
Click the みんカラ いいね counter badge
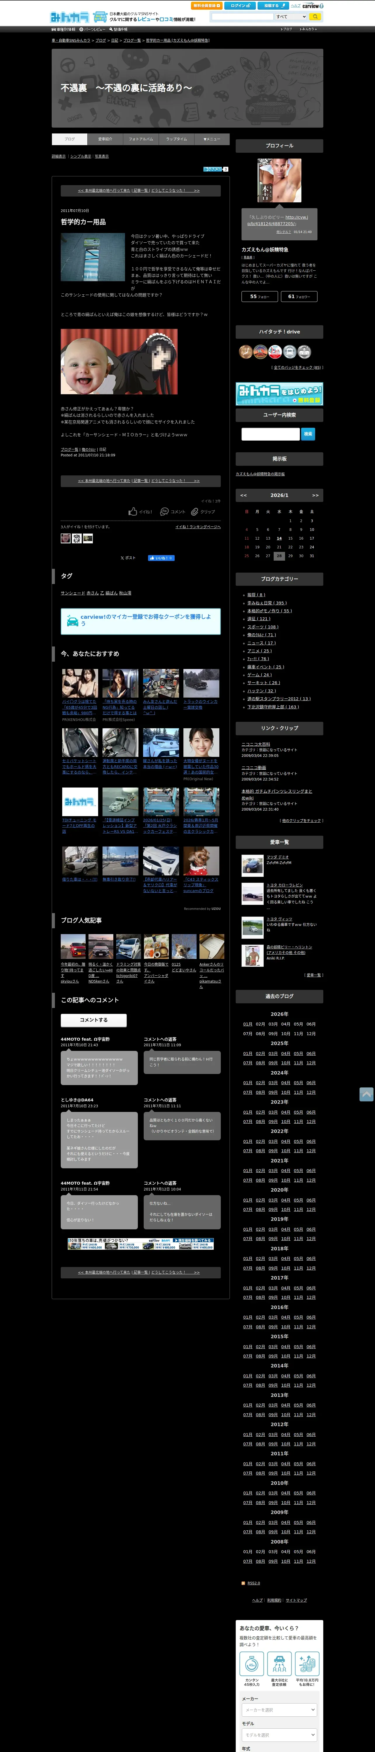pyautogui.click(x=216, y=169)
